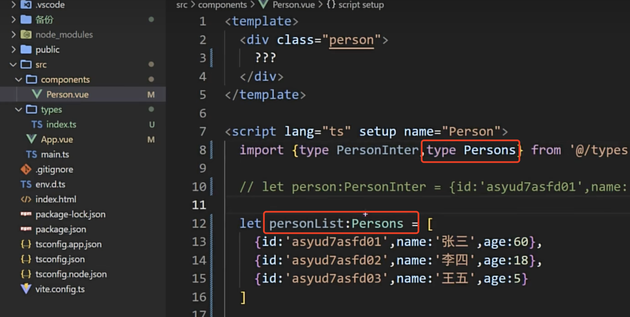Viewport: 630px width, 317px height.
Task: Click the git icon next to .gitignore
Action: (26, 170)
